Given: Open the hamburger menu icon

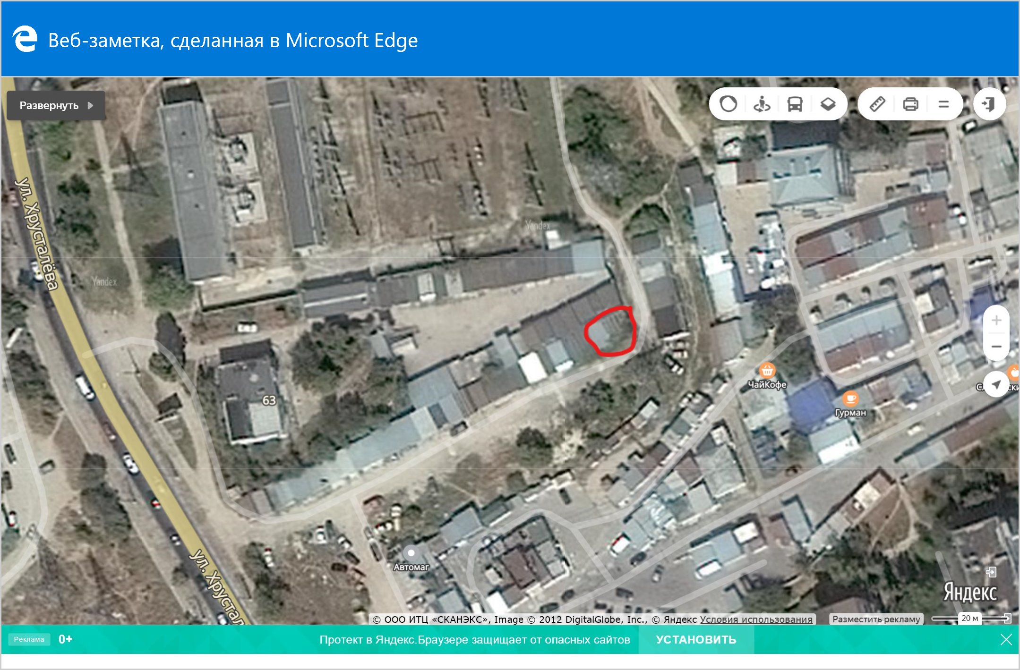Looking at the screenshot, I should (943, 104).
